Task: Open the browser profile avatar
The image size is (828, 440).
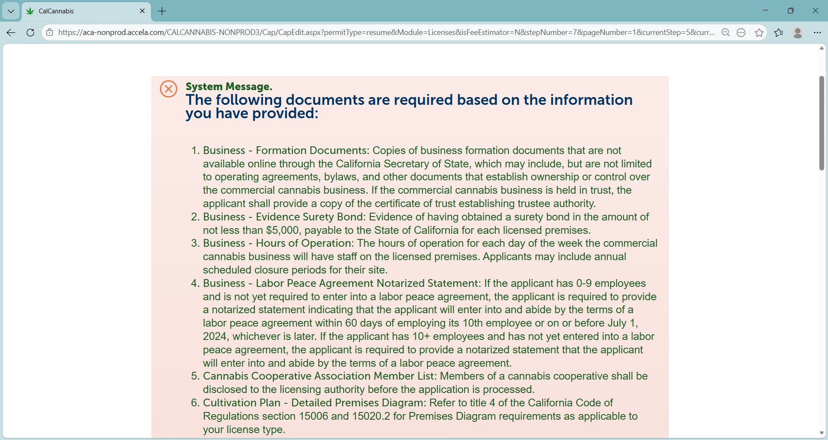Action: click(798, 32)
